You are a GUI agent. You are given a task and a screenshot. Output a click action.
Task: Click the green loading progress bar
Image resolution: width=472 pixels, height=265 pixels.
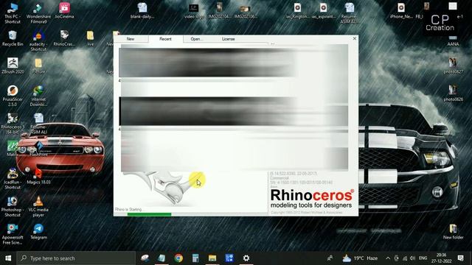[149, 214]
